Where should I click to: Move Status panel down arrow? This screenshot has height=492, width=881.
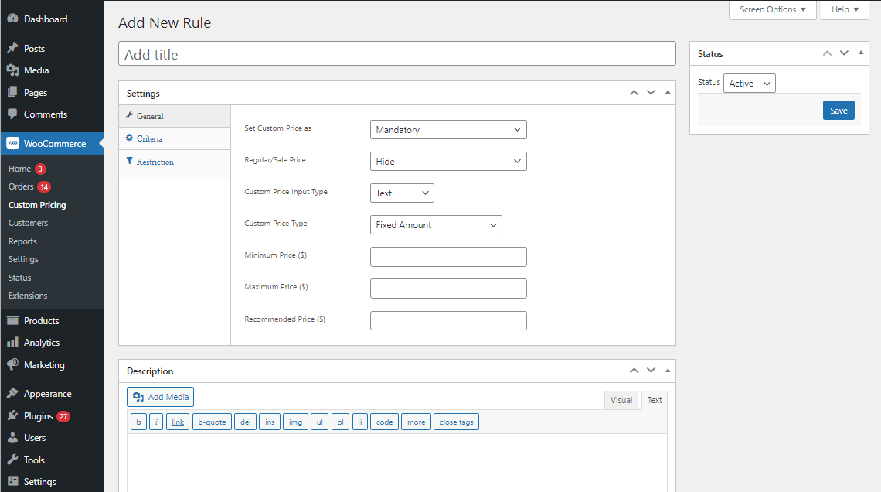(844, 53)
